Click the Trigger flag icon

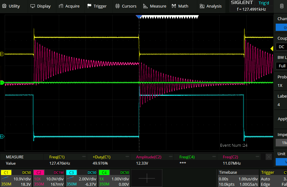point(89,6)
